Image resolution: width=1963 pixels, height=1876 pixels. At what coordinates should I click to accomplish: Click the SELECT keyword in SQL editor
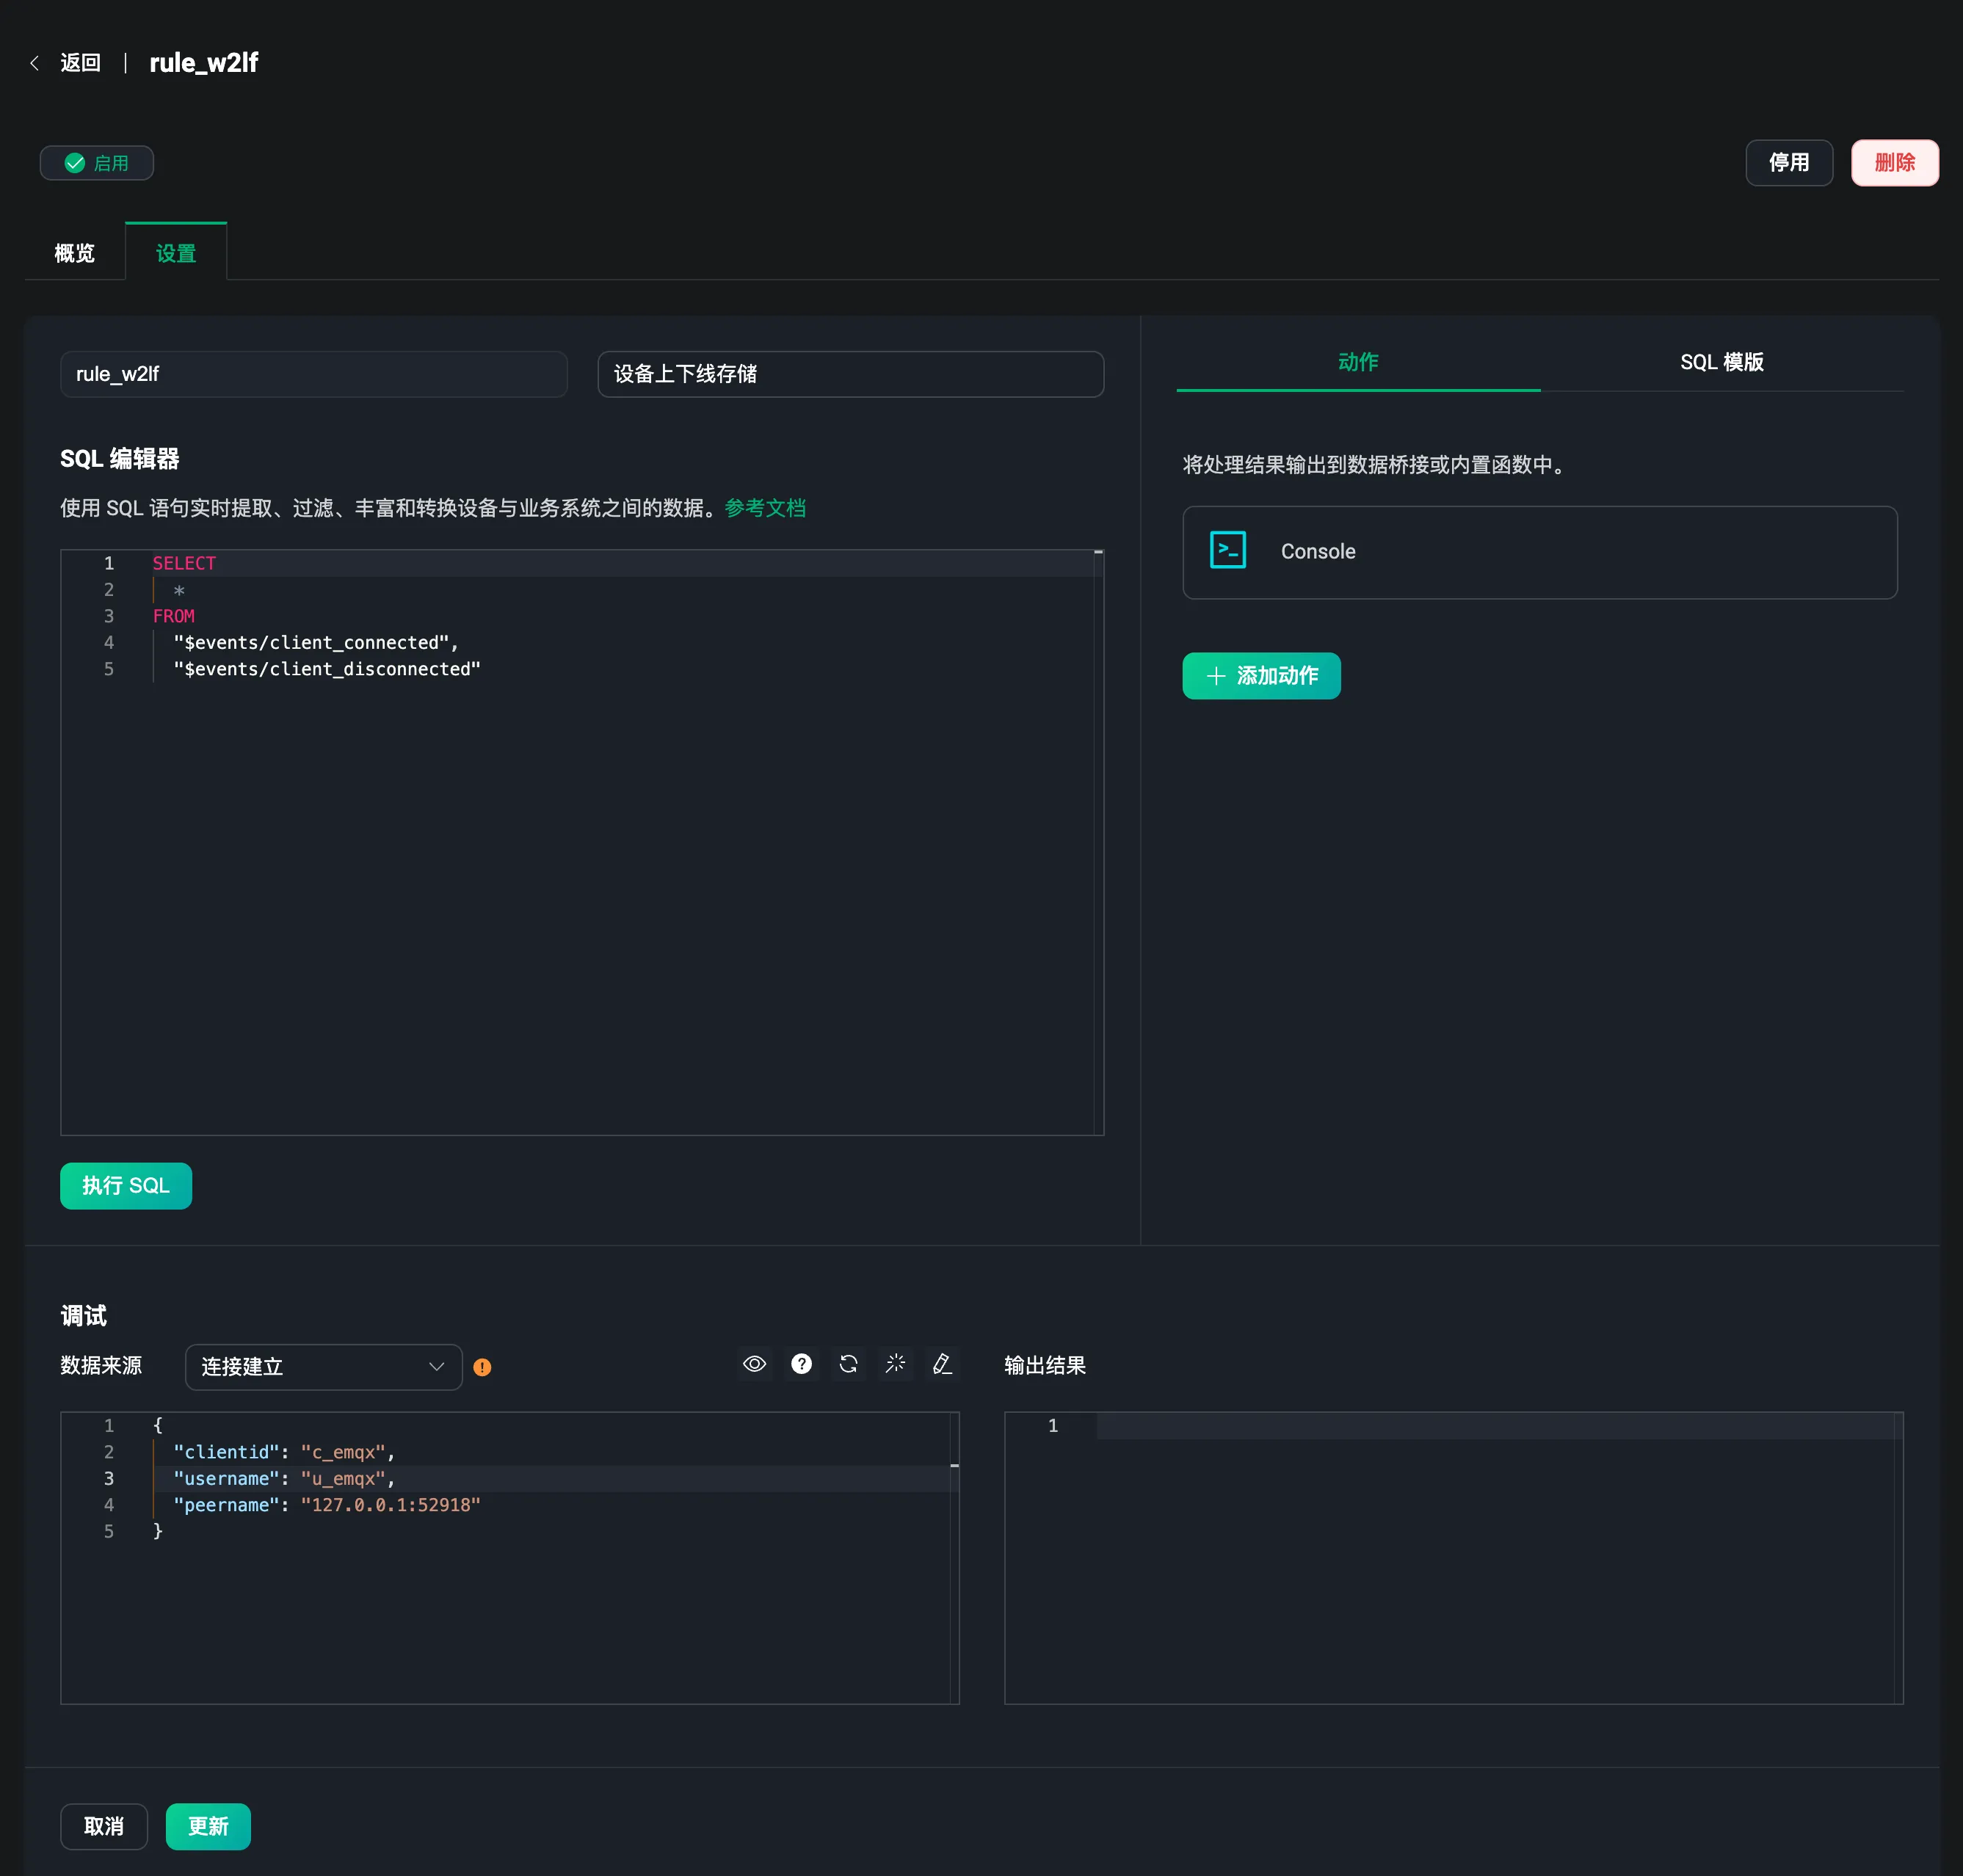pyautogui.click(x=184, y=563)
